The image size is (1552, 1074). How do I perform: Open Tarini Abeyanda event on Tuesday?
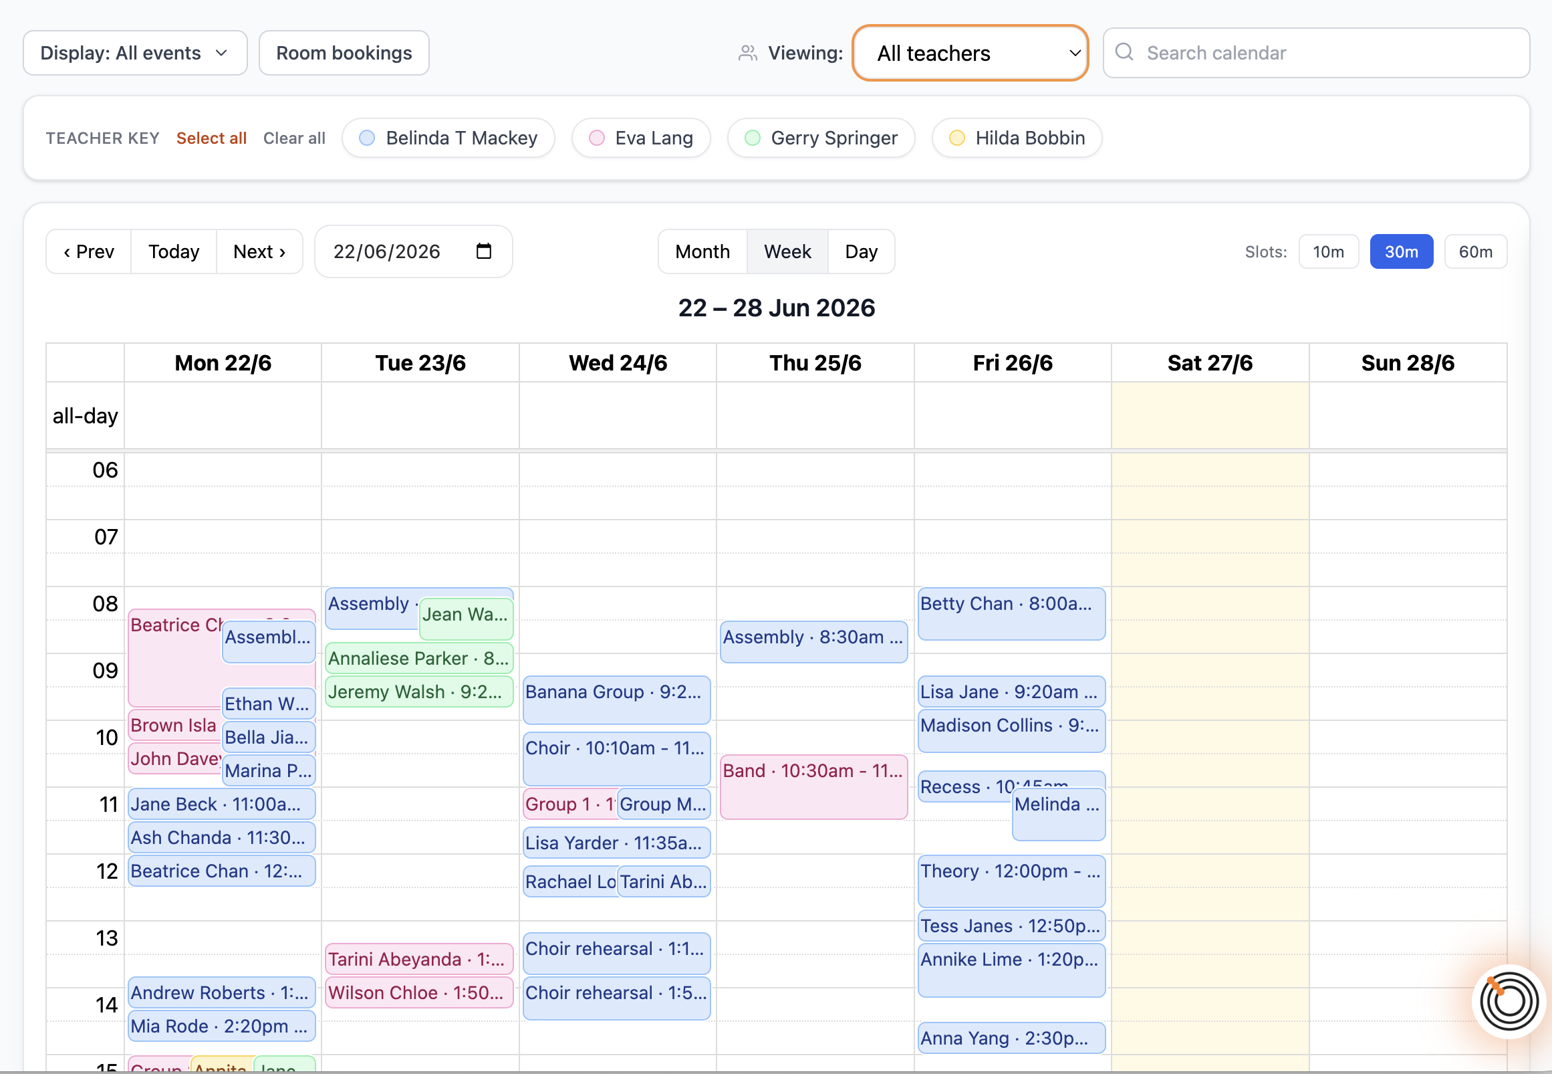tap(419, 959)
